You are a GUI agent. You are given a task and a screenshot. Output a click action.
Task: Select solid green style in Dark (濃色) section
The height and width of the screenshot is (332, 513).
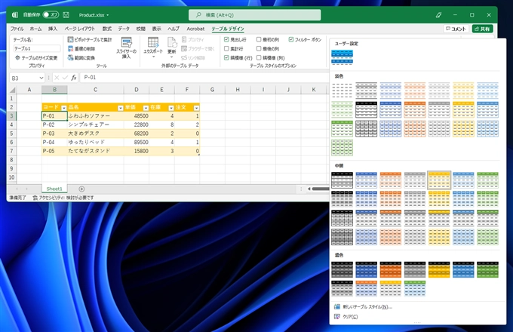(x=487, y=269)
